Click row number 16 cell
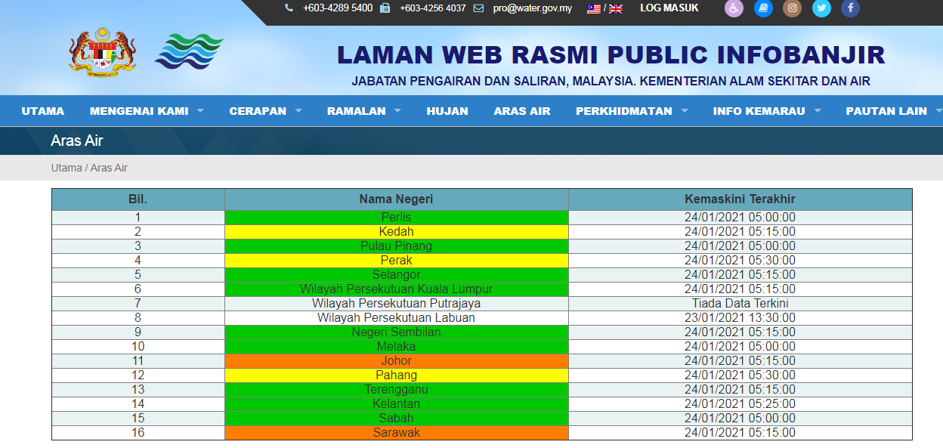 coord(138,433)
